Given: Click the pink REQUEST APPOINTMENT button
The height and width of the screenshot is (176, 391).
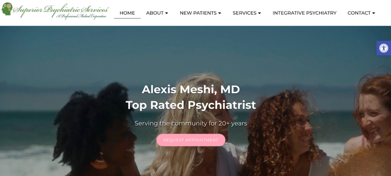Looking at the screenshot, I should [x=191, y=140].
